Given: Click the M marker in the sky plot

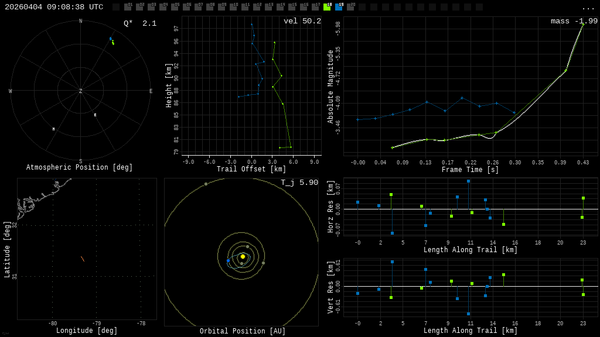Looking at the screenshot, I should point(53,129).
